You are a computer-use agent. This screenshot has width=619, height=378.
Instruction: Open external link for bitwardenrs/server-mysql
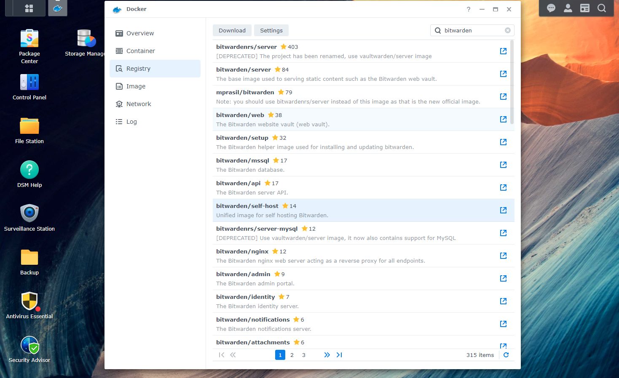[503, 233]
